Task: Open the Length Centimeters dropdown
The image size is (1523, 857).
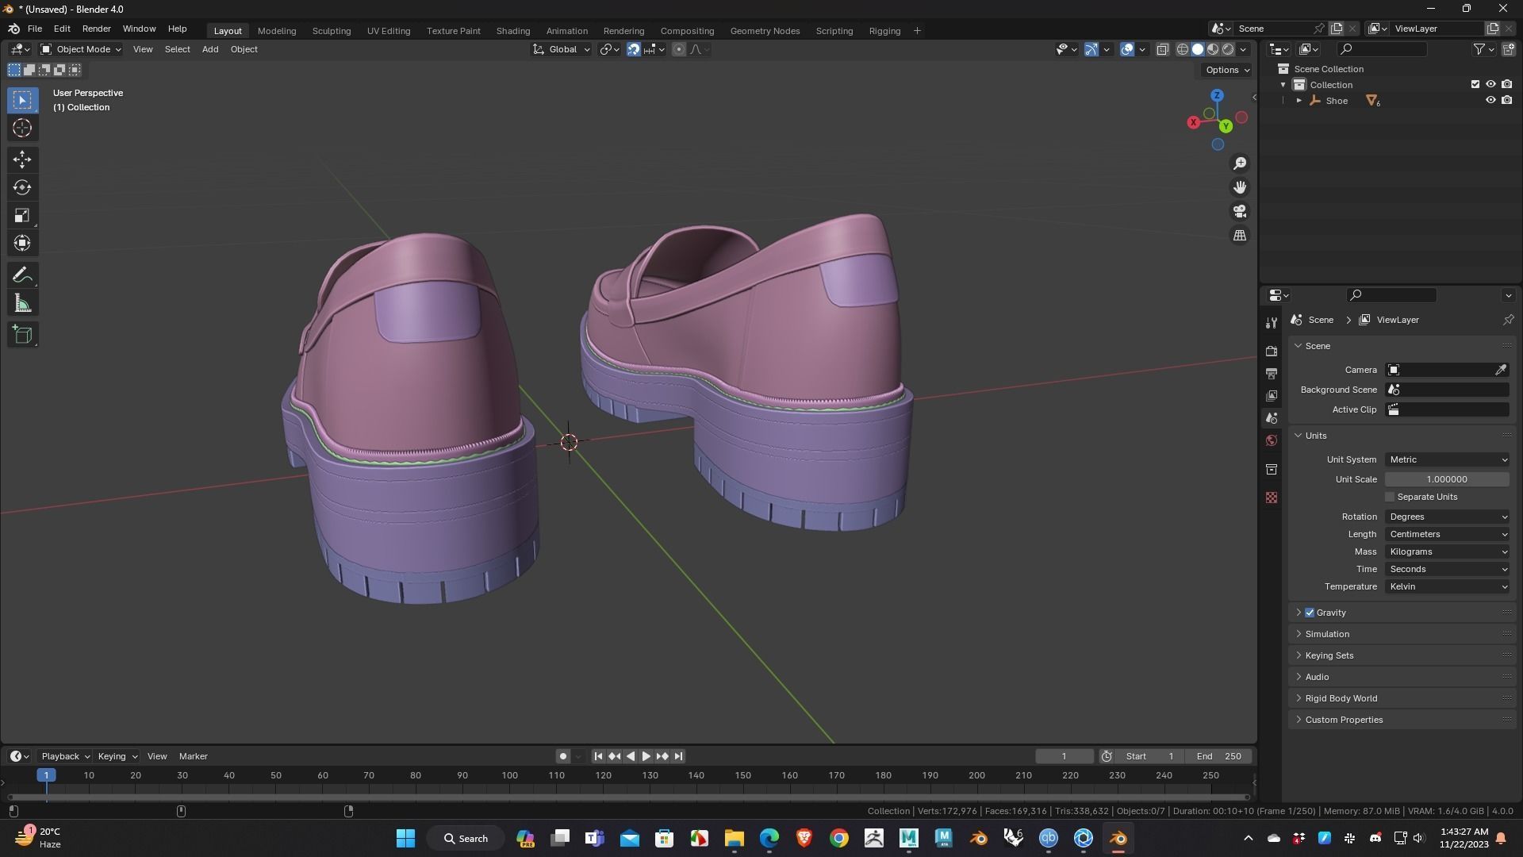Action: pyautogui.click(x=1448, y=534)
